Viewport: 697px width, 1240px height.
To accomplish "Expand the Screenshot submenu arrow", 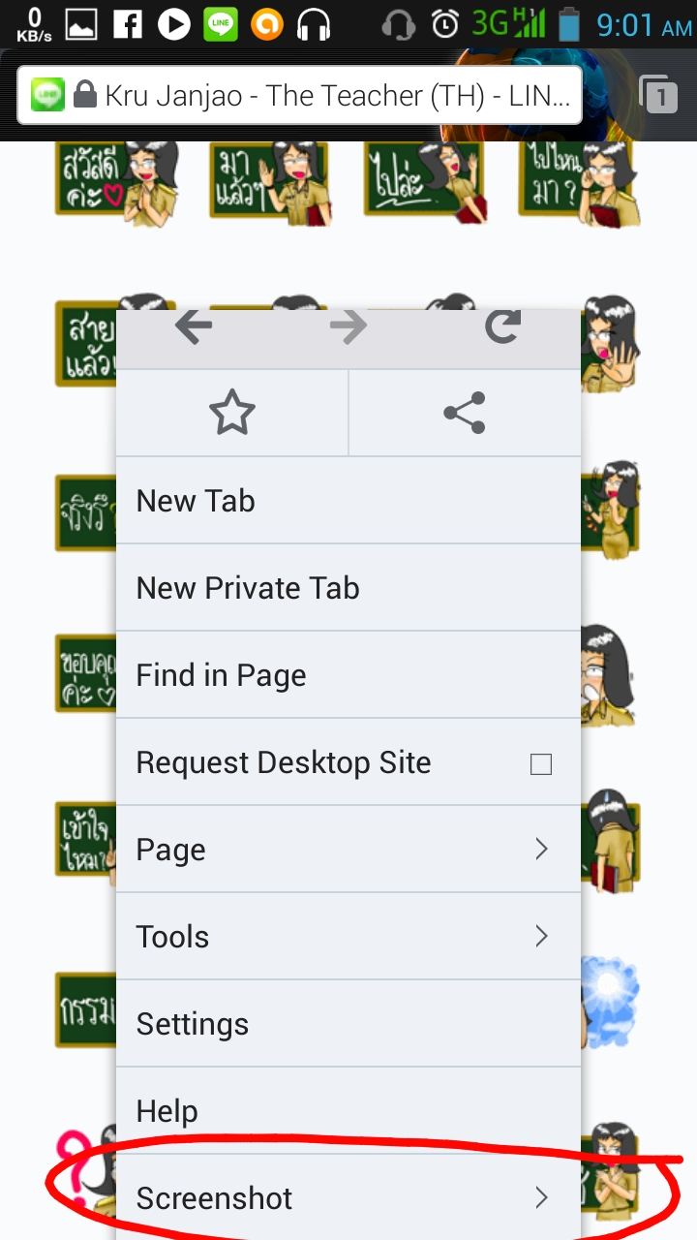I will pyautogui.click(x=541, y=1198).
